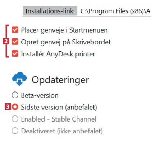Click the Opret genvej på Skrivebordet label text
The width and height of the screenshot is (151, 142).
pyautogui.click(x=66, y=42)
